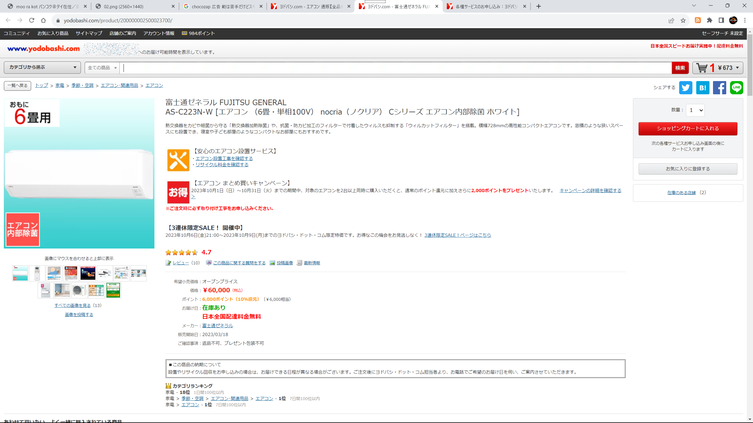This screenshot has height=423, width=753.
Task: Click the yodobashi.com logo
Action: [44, 49]
